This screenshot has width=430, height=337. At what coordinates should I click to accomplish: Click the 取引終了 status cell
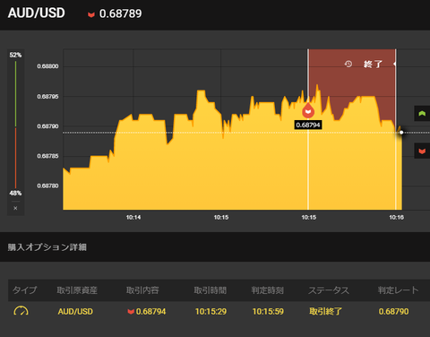click(325, 312)
